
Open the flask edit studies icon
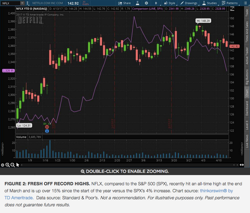[x=137, y=3]
